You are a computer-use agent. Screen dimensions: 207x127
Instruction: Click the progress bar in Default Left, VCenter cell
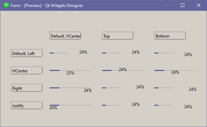click(68, 53)
